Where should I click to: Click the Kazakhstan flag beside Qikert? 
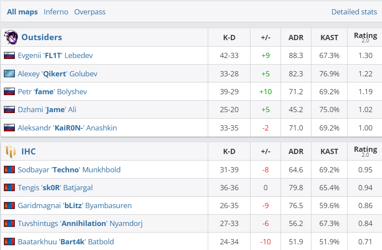9,74
